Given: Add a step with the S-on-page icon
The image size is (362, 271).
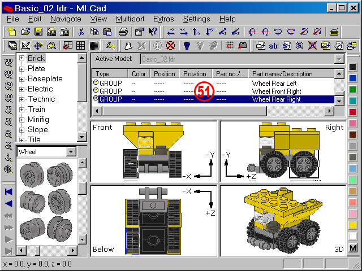Looking at the screenshot, I should 287,45.
